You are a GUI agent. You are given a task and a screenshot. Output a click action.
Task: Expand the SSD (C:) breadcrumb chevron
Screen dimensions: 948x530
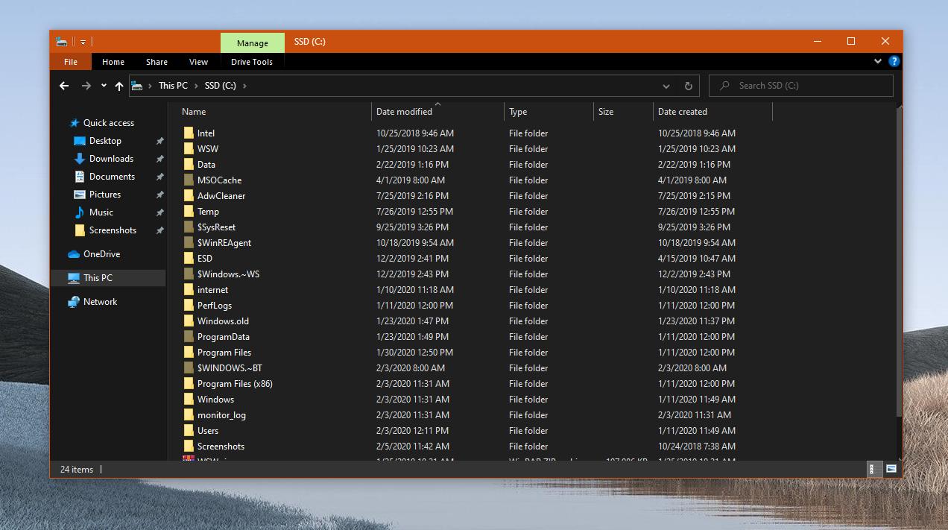244,86
